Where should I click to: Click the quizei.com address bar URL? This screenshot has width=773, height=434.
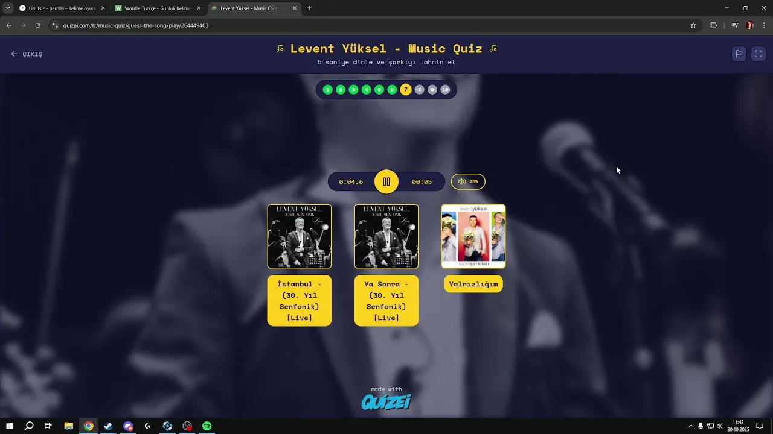tap(136, 25)
